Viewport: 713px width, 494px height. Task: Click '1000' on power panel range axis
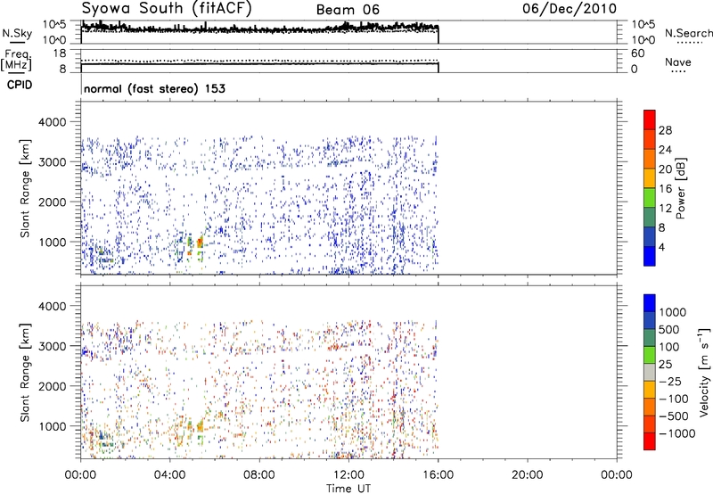pos(53,242)
